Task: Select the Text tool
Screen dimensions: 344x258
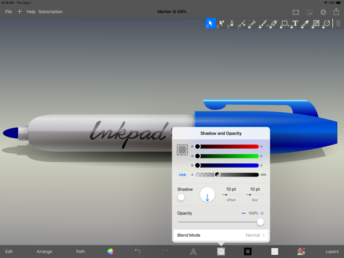Action: (295, 24)
